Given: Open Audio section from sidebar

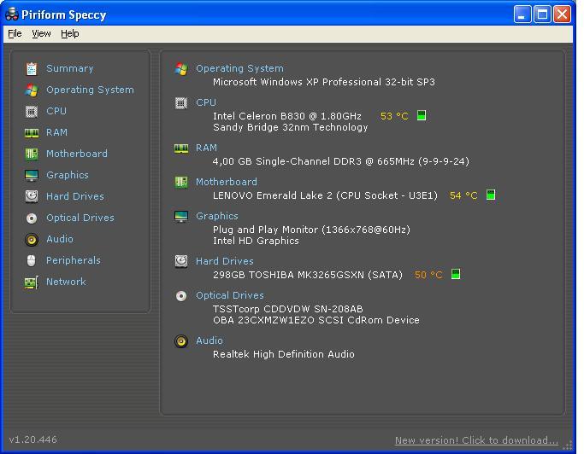Looking at the screenshot, I should (60, 239).
